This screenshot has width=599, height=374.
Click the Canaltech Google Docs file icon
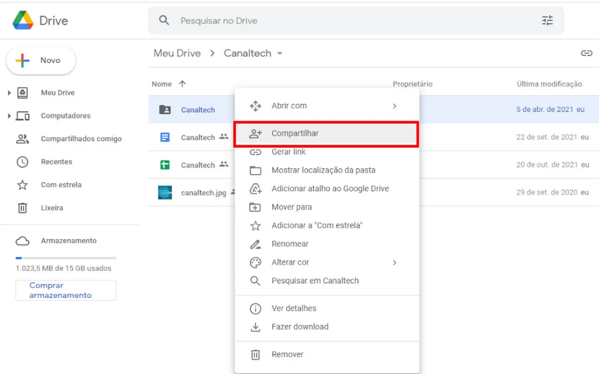coord(165,137)
